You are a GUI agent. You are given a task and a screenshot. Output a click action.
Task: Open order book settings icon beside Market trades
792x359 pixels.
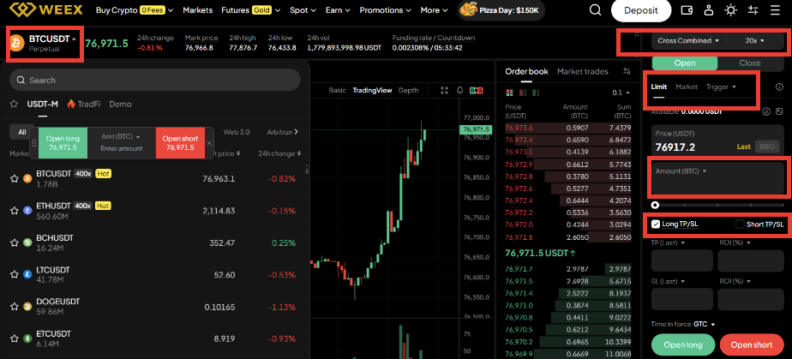(x=627, y=71)
